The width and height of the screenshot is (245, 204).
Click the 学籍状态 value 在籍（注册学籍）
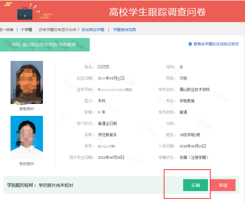pos(194,157)
